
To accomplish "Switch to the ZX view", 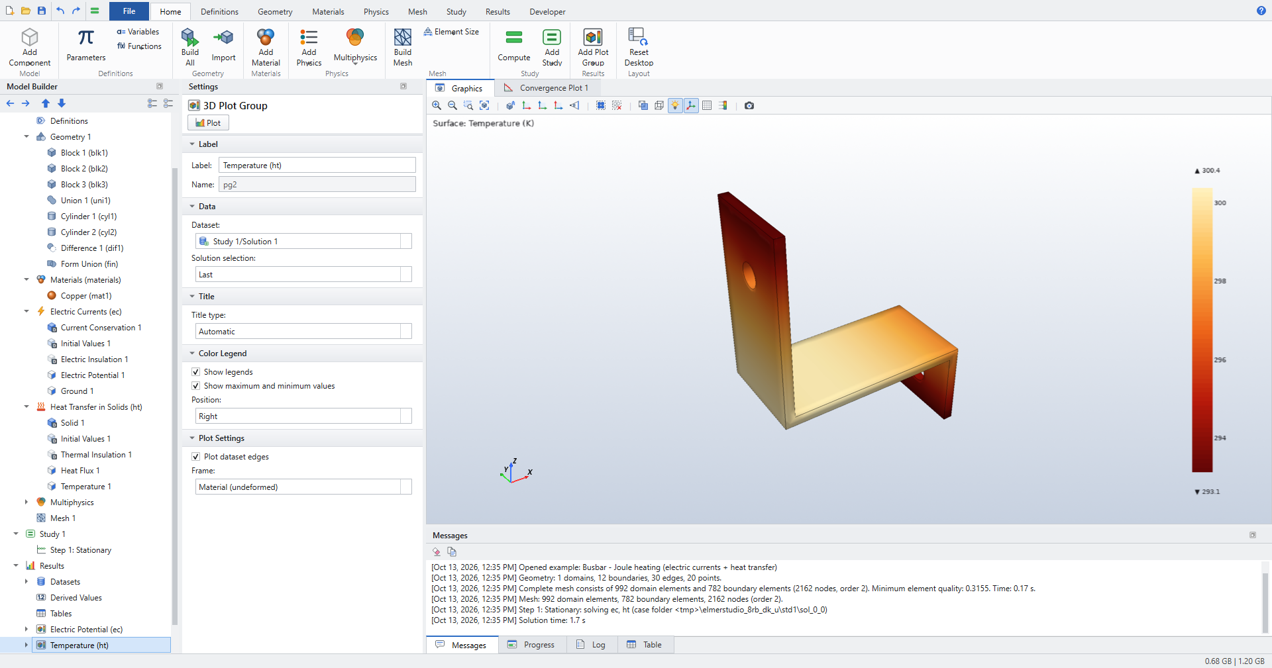I will pos(558,105).
